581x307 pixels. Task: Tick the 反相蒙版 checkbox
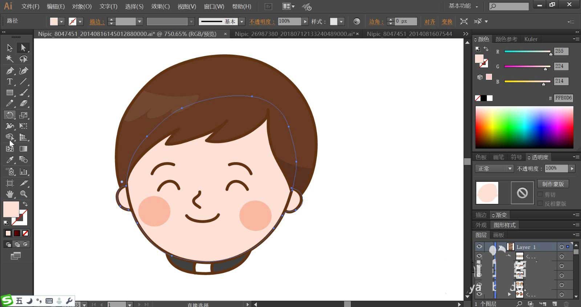(540, 204)
